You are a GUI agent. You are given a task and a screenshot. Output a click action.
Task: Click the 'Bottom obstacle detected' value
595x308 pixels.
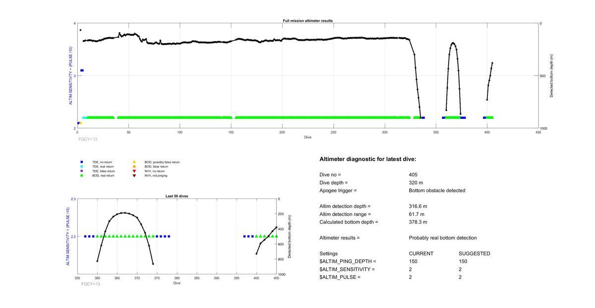click(x=437, y=191)
